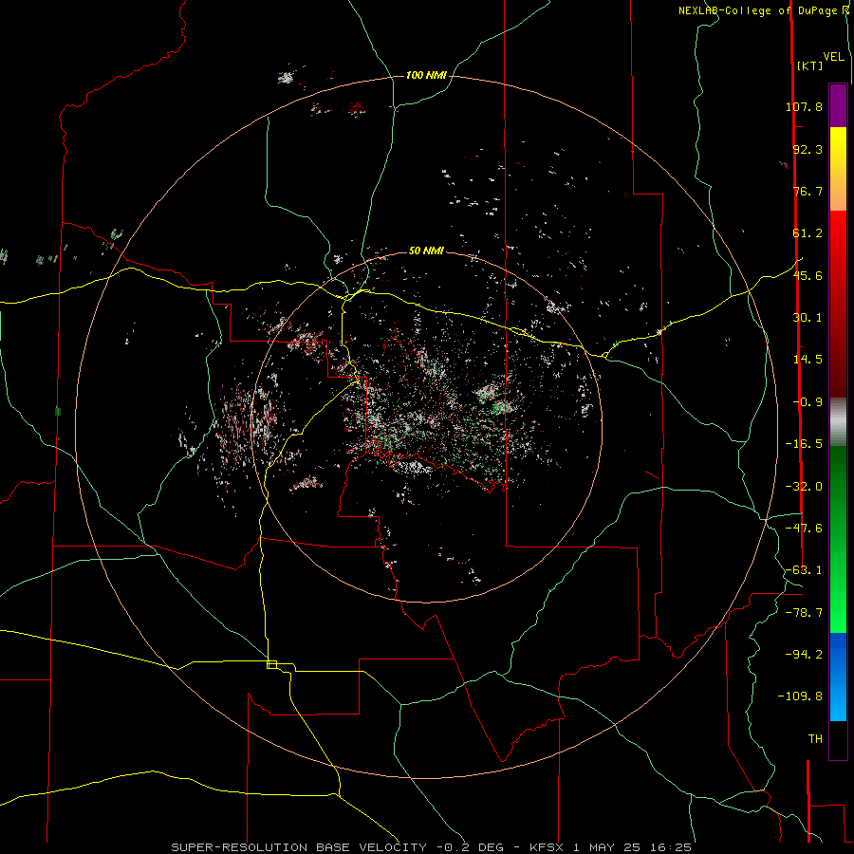Click the -32.0 velocity scale value
Screen dimensions: 854x854
point(804,487)
